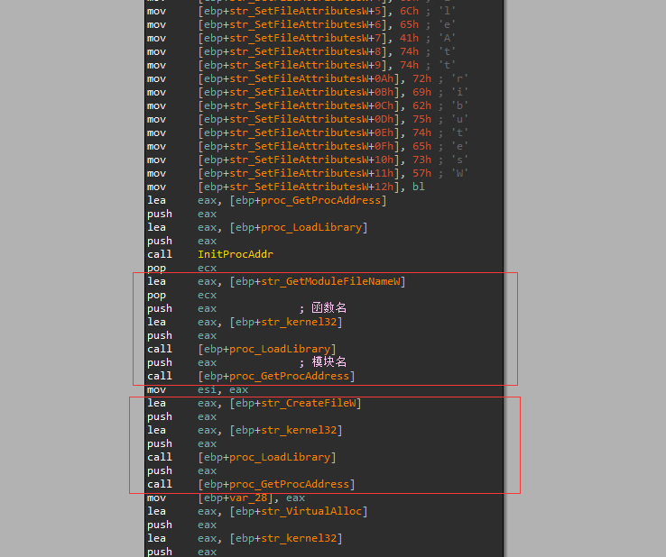This screenshot has width=666, height=557.
Task: Click str_SetFileAttributesW+12h operand
Action: click(x=311, y=187)
